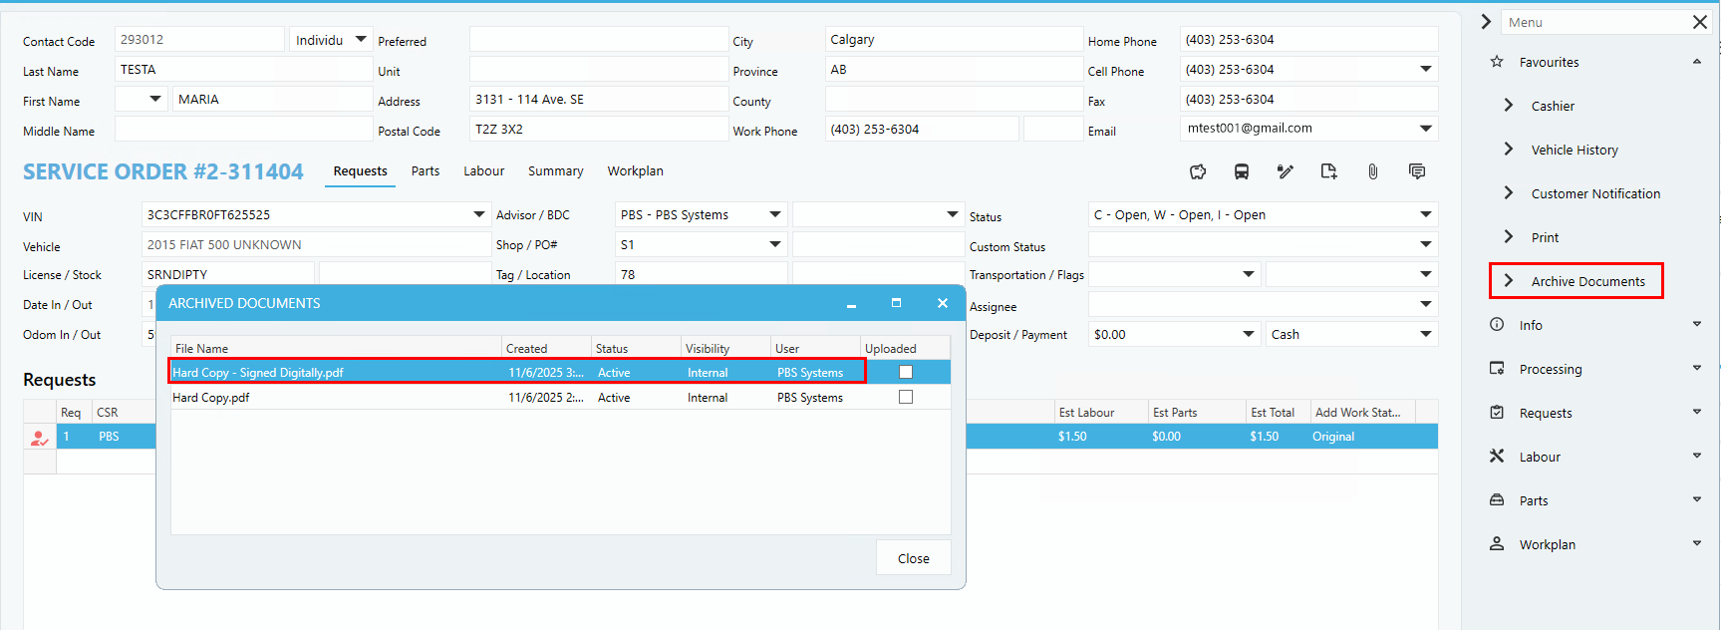Check Uploaded box for Signed Digitally PDF
The image size is (1721, 630).
pyautogui.click(x=905, y=372)
